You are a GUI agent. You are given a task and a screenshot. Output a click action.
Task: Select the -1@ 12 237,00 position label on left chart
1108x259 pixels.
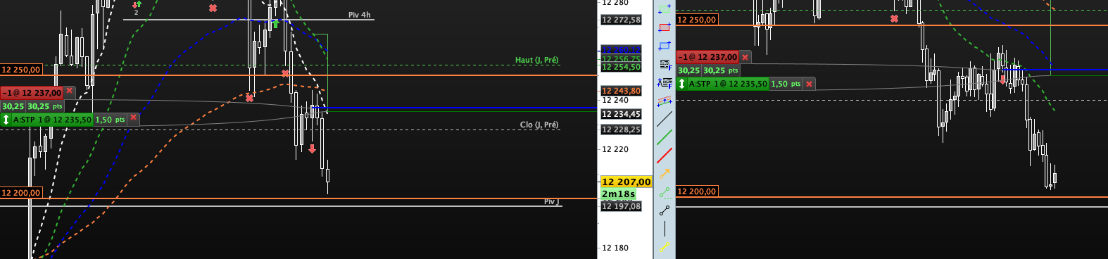tap(32, 92)
